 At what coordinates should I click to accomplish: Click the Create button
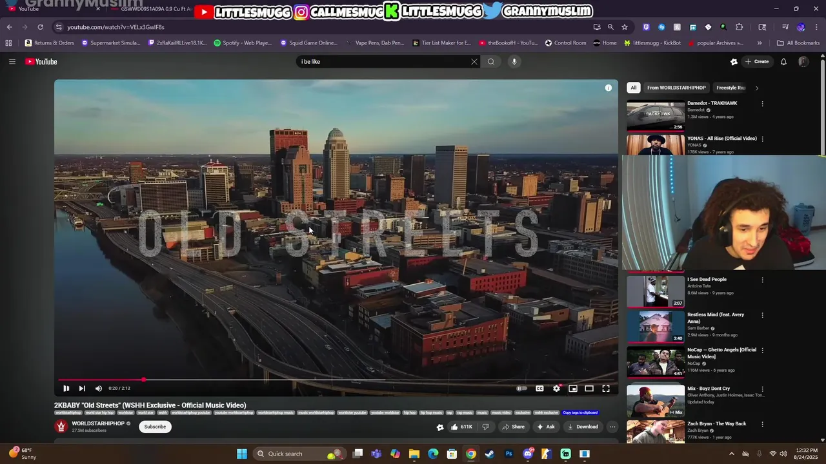[x=757, y=62]
